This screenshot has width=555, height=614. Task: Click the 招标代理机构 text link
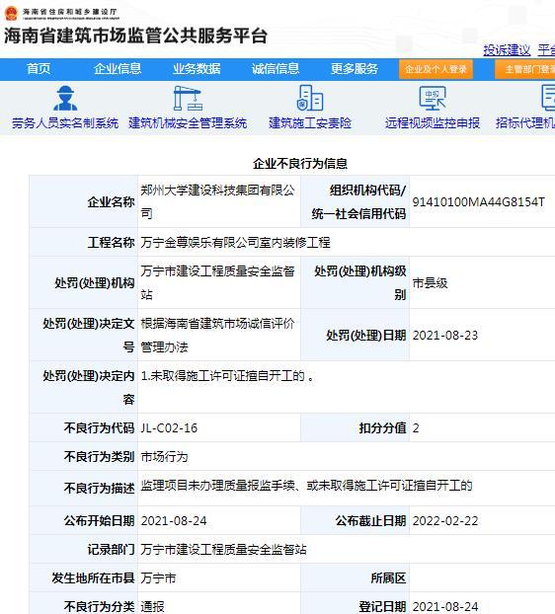525,123
